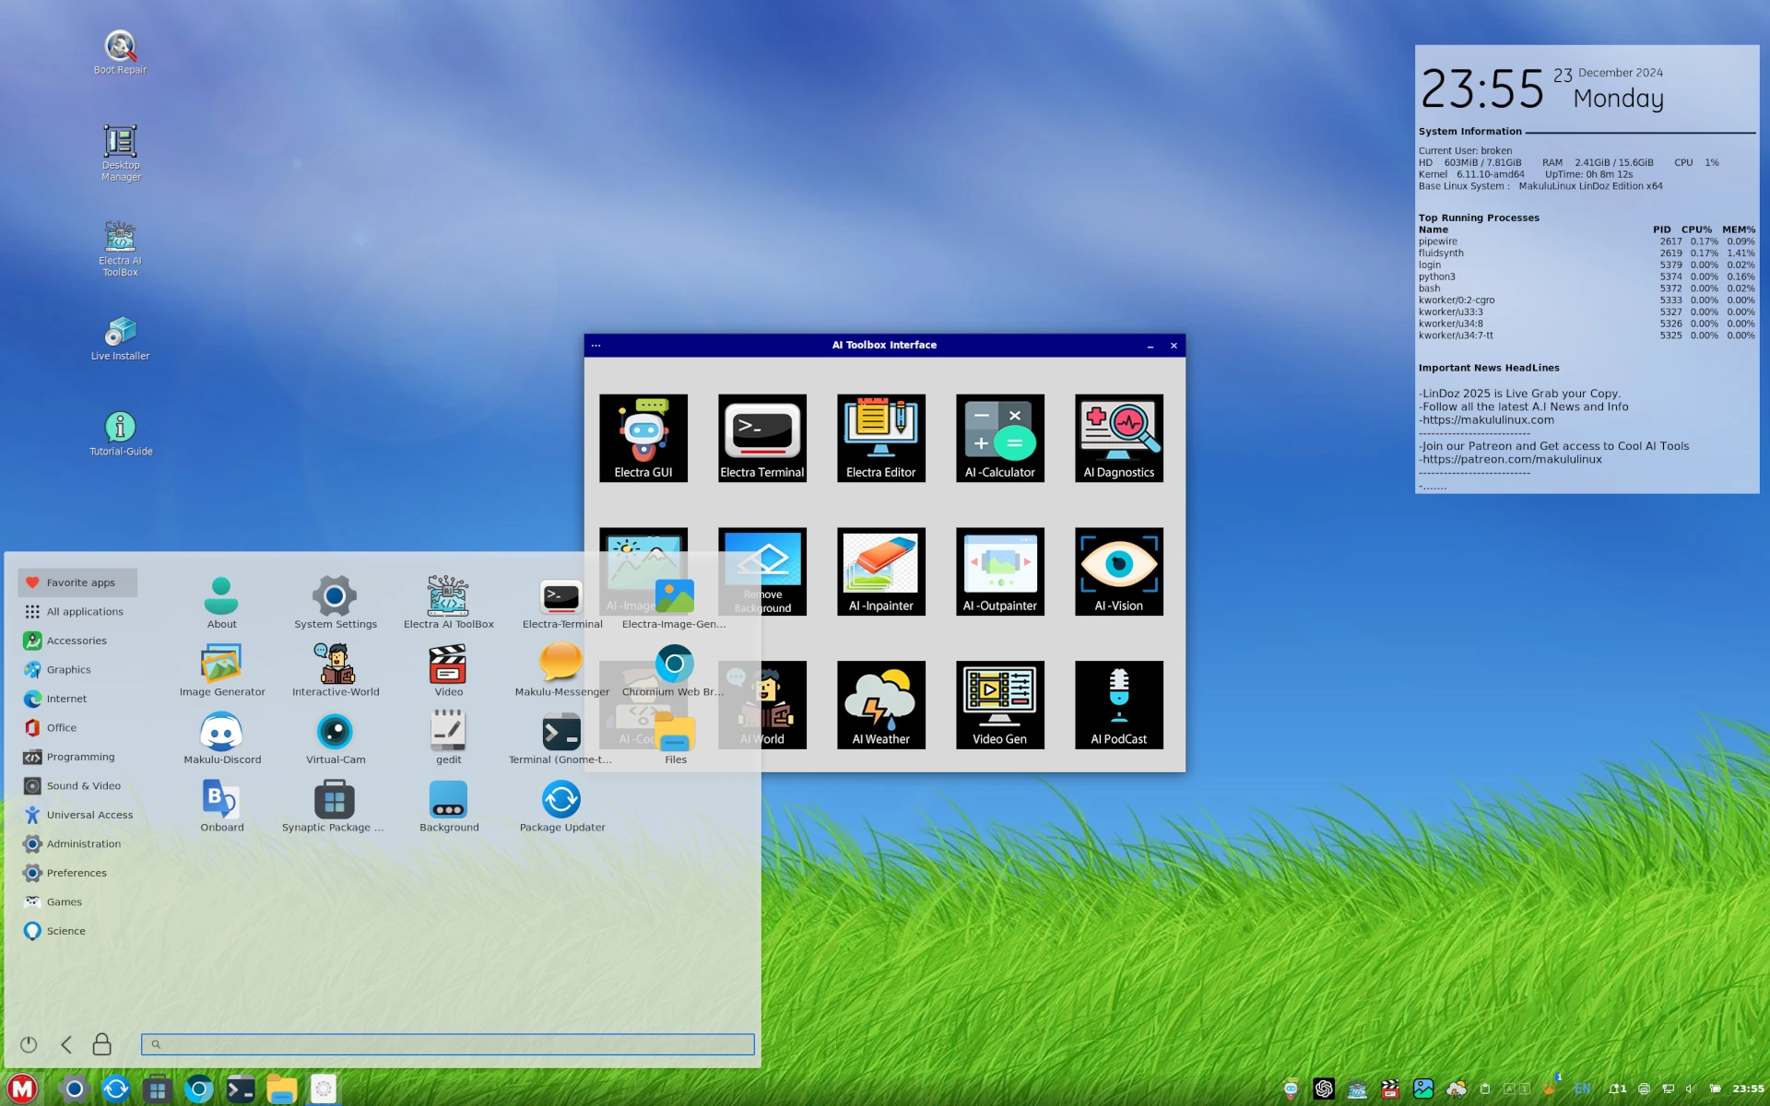Toggle Remove Background tool
1770x1106 pixels.
pos(762,571)
